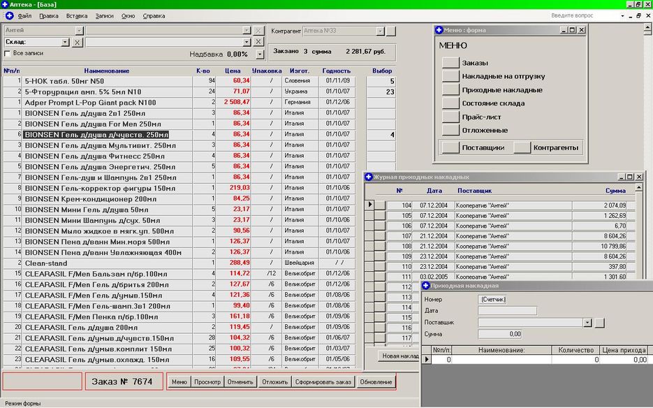
Task: Open invoice 107 row button in journal
Action: click(380, 236)
